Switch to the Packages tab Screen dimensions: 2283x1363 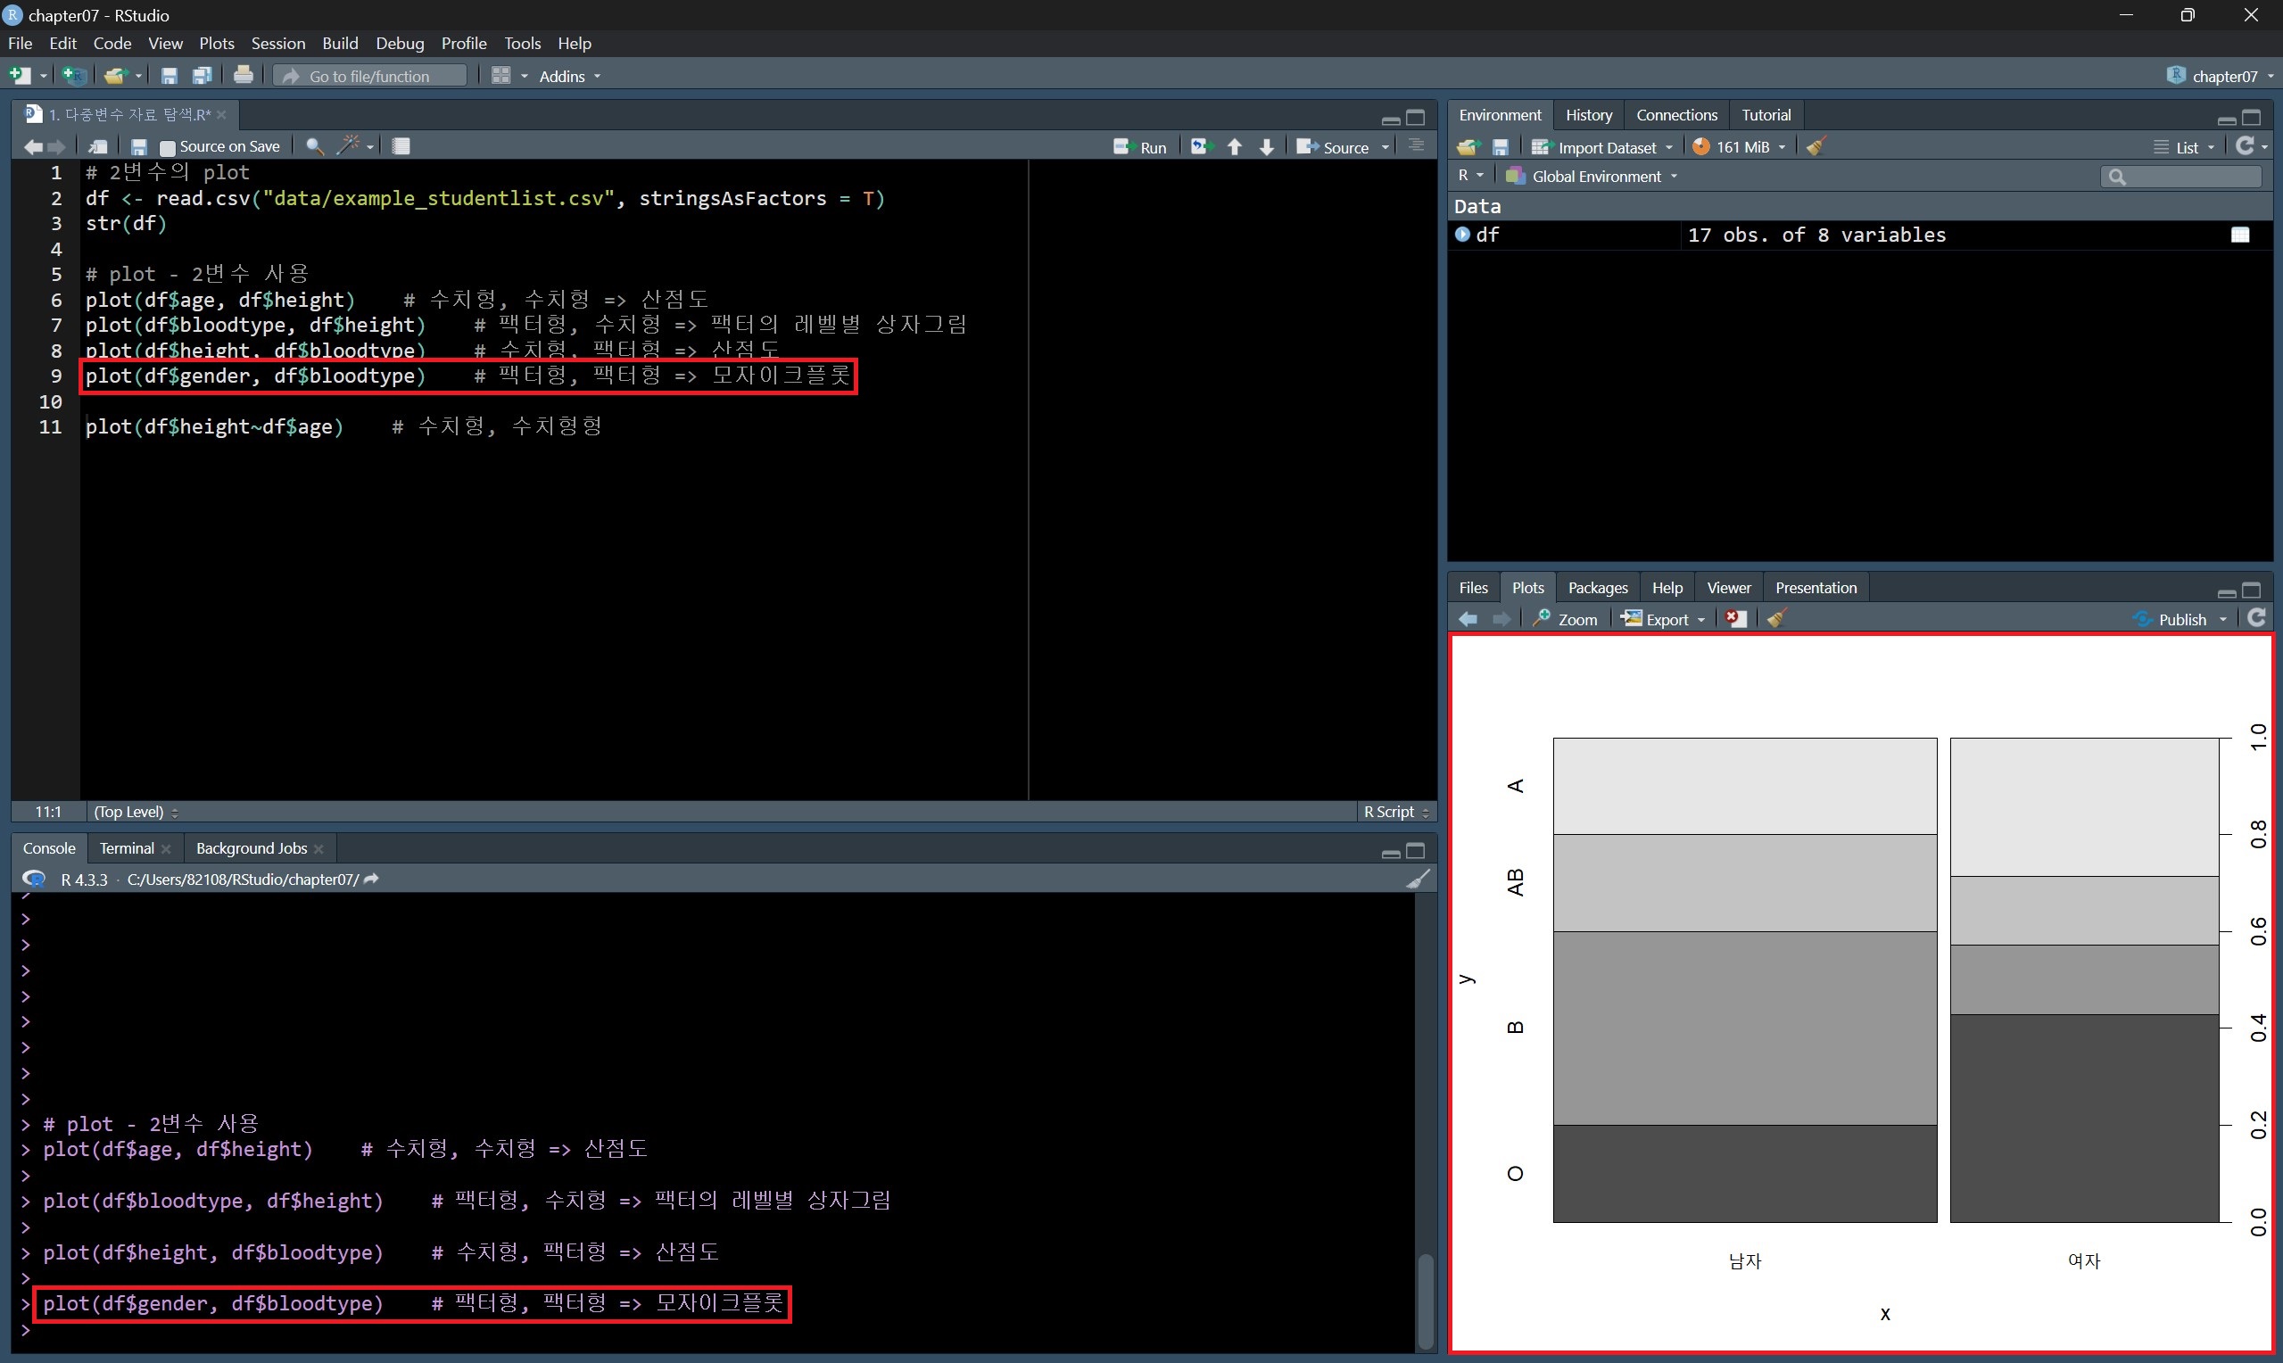coord(1597,588)
